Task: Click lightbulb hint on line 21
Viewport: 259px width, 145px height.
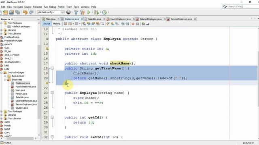Action: 47,83
